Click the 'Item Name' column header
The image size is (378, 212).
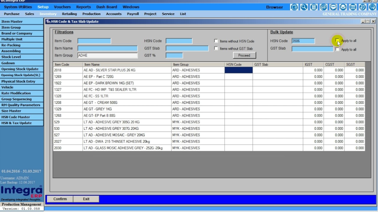tap(127, 64)
